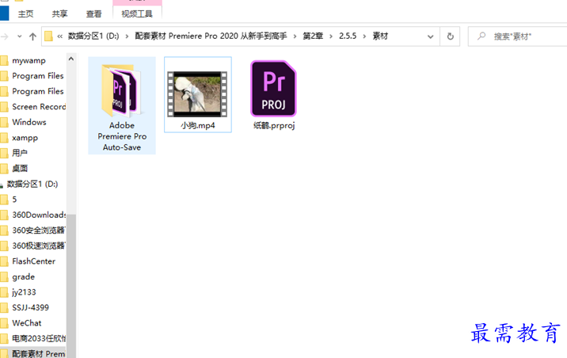Select the 小狗.mp4 video thumbnail
This screenshot has width=567, height=358.
[x=197, y=94]
